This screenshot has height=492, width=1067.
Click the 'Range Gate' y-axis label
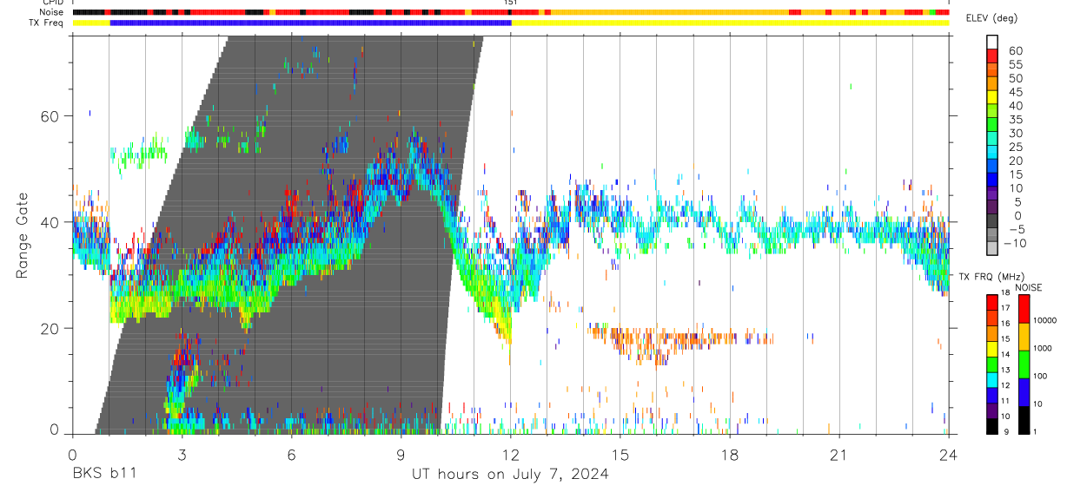click(21, 237)
